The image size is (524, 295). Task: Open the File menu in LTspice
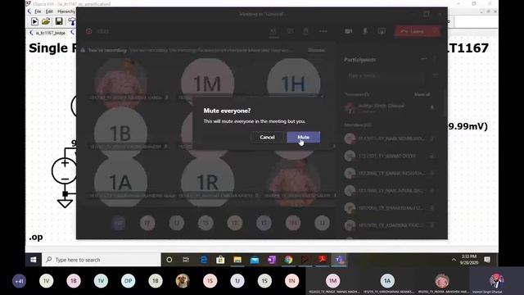coord(38,11)
